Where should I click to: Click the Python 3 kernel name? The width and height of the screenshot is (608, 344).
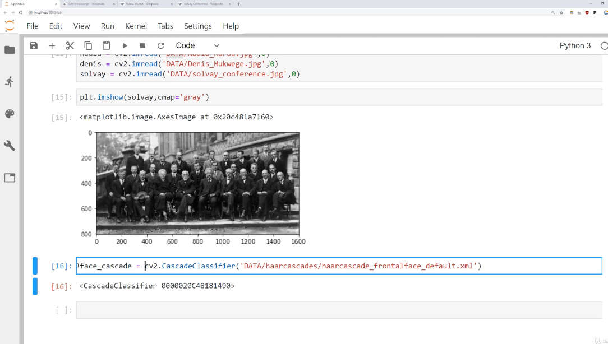tap(575, 46)
